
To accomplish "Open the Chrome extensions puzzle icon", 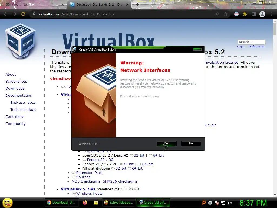I will [245, 14].
